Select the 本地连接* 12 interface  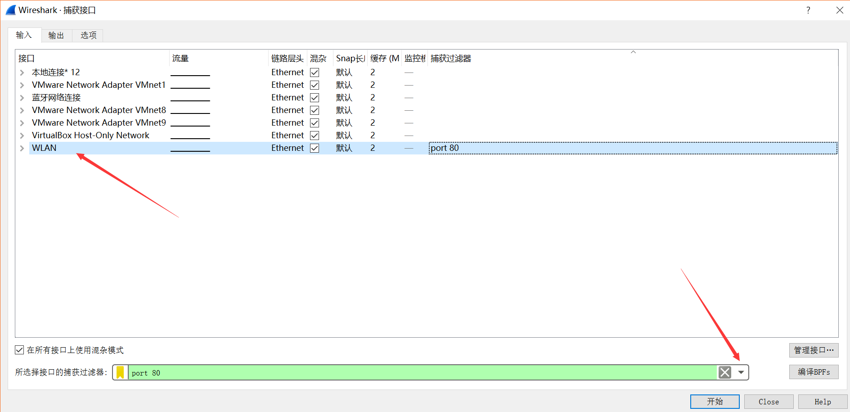(56, 72)
